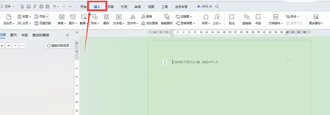
Task: Click the 智能识别目录 button
Action: [x=58, y=46]
